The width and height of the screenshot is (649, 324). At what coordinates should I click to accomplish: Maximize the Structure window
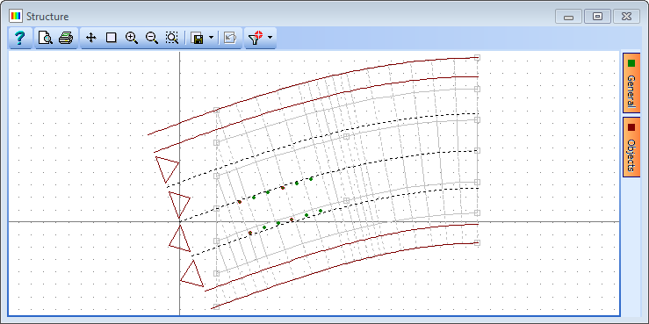[x=597, y=17]
